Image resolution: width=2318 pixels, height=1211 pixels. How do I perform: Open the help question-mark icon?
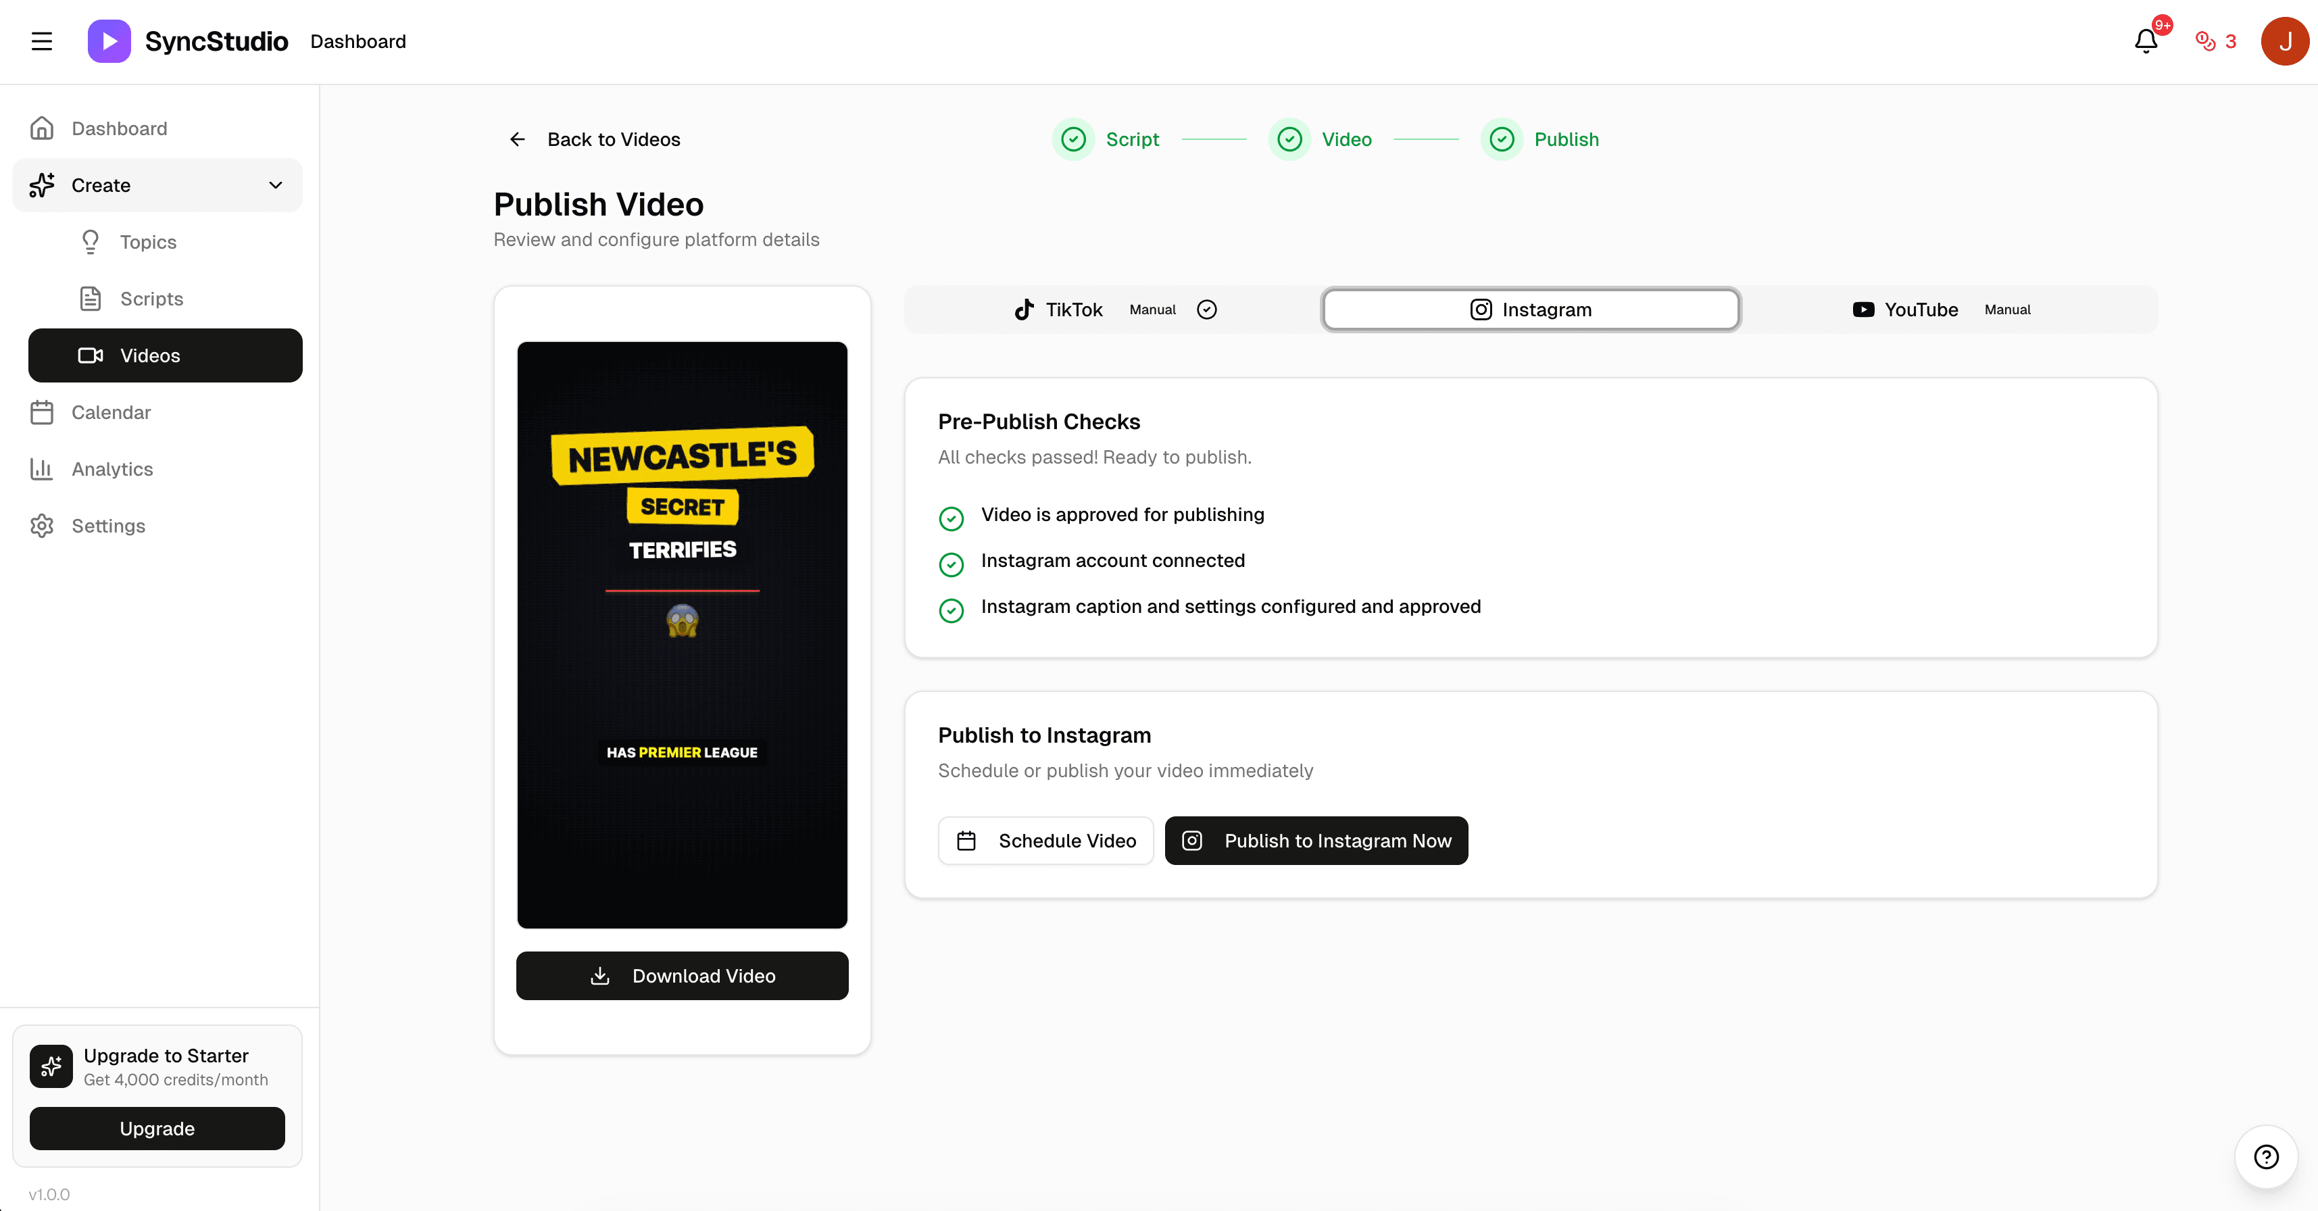(x=2266, y=1157)
